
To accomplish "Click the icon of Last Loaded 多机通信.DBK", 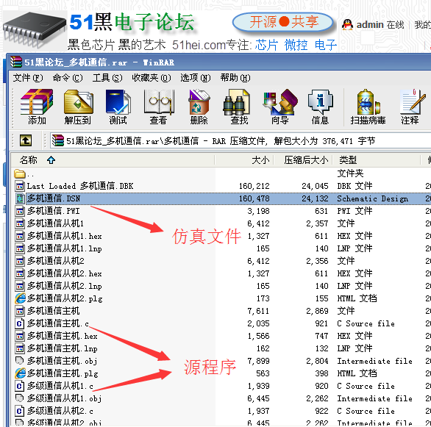I will 20,186.
